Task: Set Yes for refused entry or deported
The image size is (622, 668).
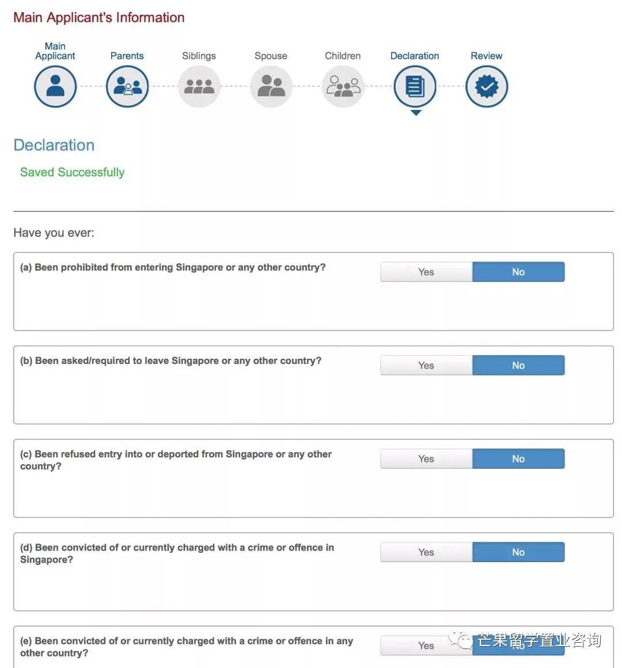Action: (426, 458)
